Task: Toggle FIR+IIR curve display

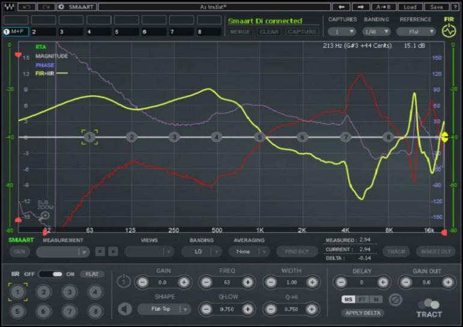Action: [x=51, y=73]
